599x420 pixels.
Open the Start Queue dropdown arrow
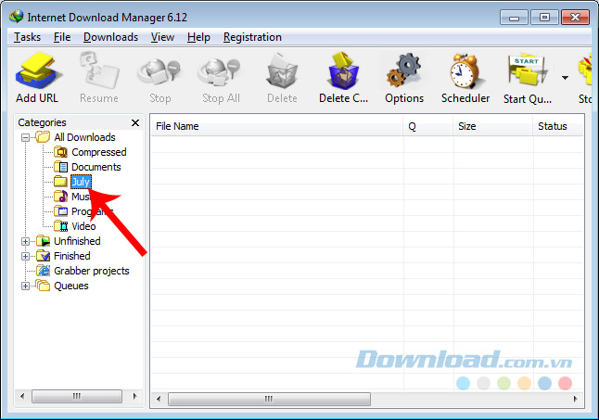[x=565, y=78]
